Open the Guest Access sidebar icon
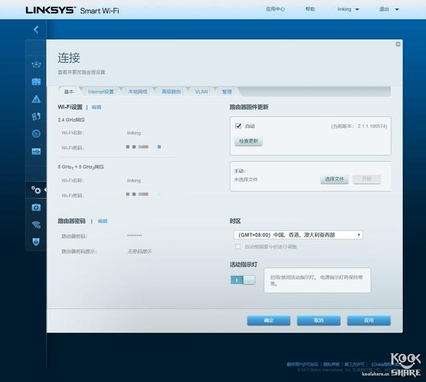 (x=36, y=81)
